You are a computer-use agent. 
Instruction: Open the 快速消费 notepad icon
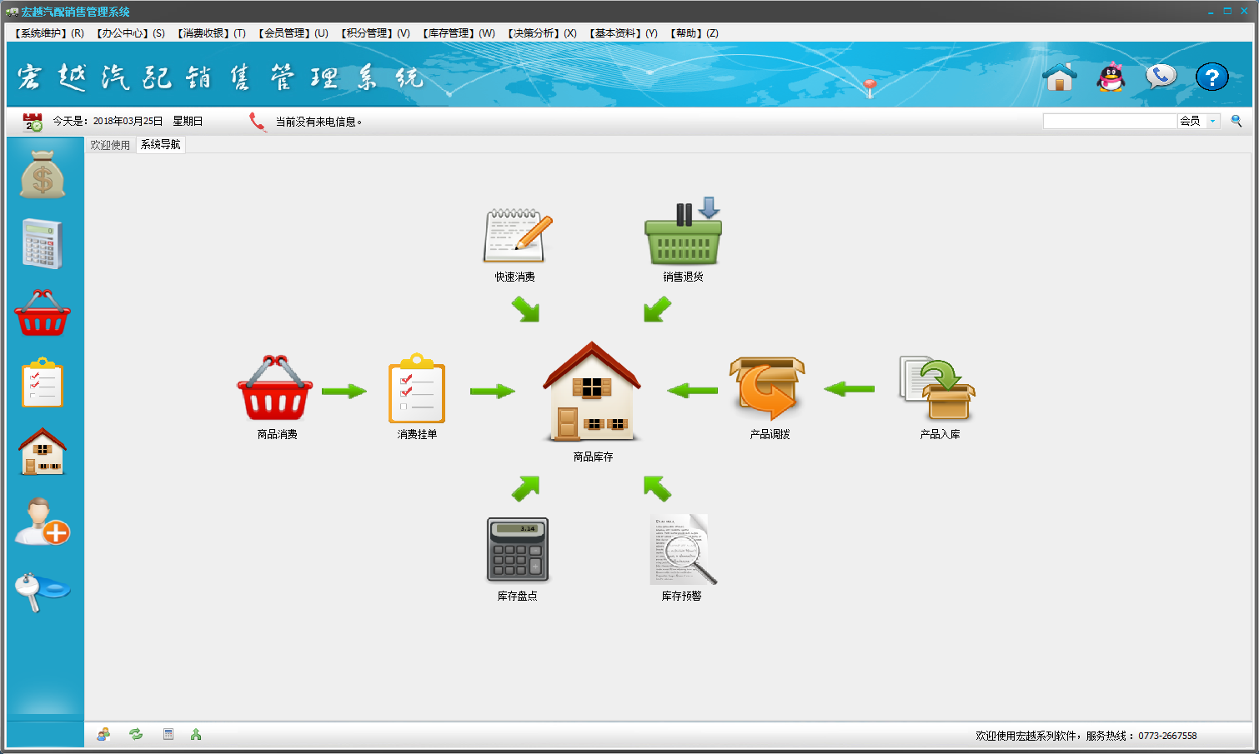516,237
